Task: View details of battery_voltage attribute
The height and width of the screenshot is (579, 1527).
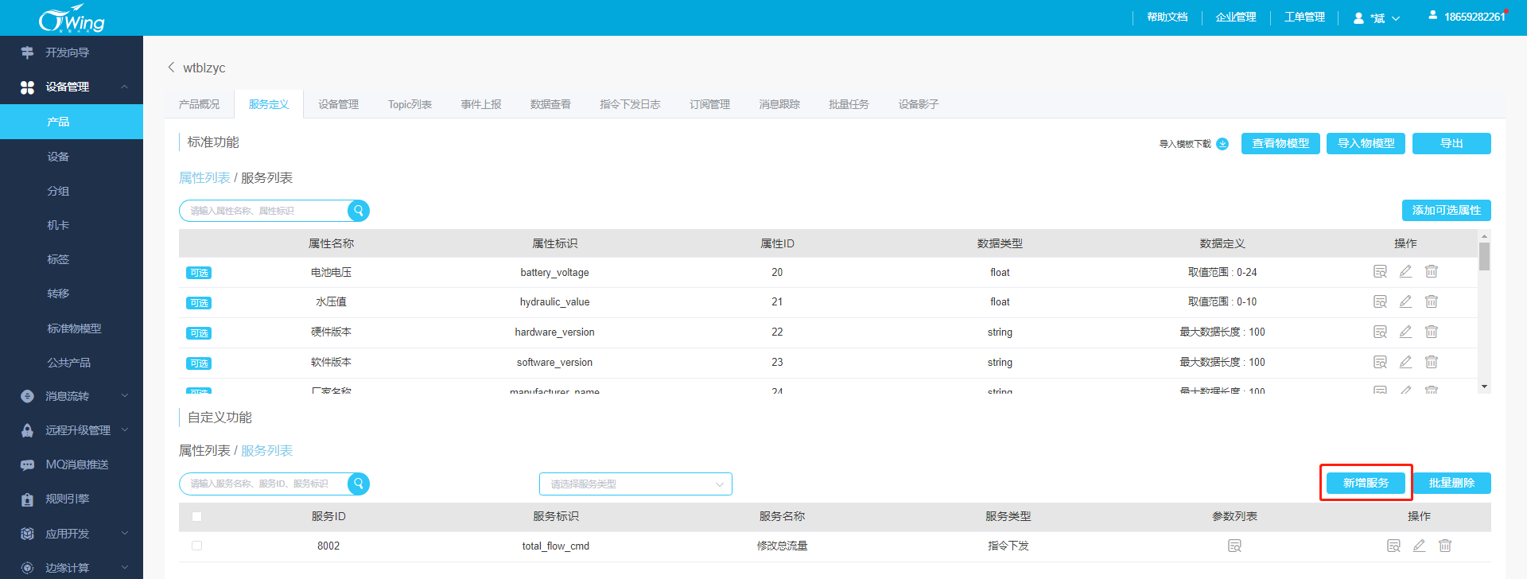Action: coord(1380,272)
